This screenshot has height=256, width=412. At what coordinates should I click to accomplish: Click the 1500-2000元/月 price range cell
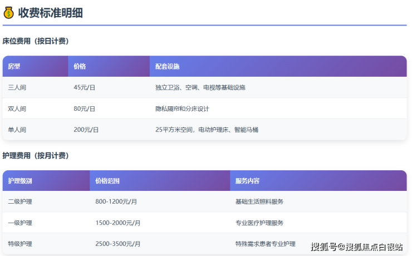click(x=117, y=223)
